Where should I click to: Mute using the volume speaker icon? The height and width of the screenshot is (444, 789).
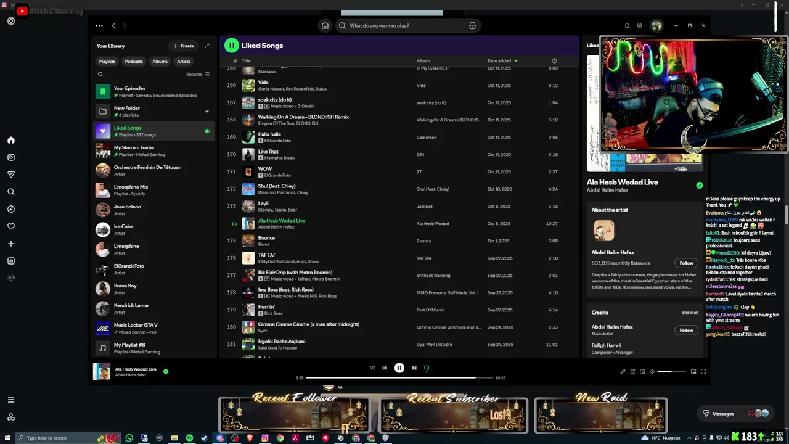[652, 372]
